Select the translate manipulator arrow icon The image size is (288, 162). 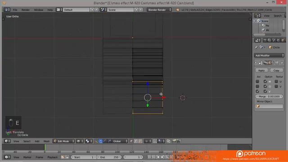point(100,141)
